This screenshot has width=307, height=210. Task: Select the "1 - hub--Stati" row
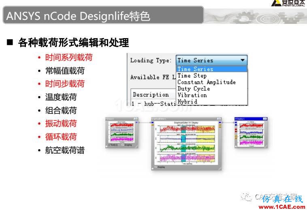pyautogui.click(x=154, y=104)
